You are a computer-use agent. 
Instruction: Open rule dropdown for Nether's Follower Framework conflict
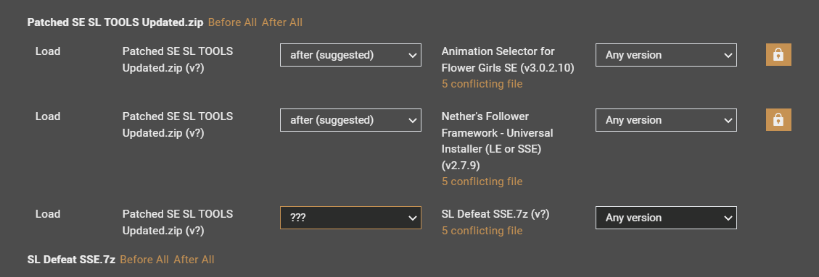tap(350, 120)
